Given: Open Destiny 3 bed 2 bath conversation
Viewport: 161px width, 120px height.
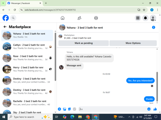Looking at the screenshot, I should pos(27,80).
